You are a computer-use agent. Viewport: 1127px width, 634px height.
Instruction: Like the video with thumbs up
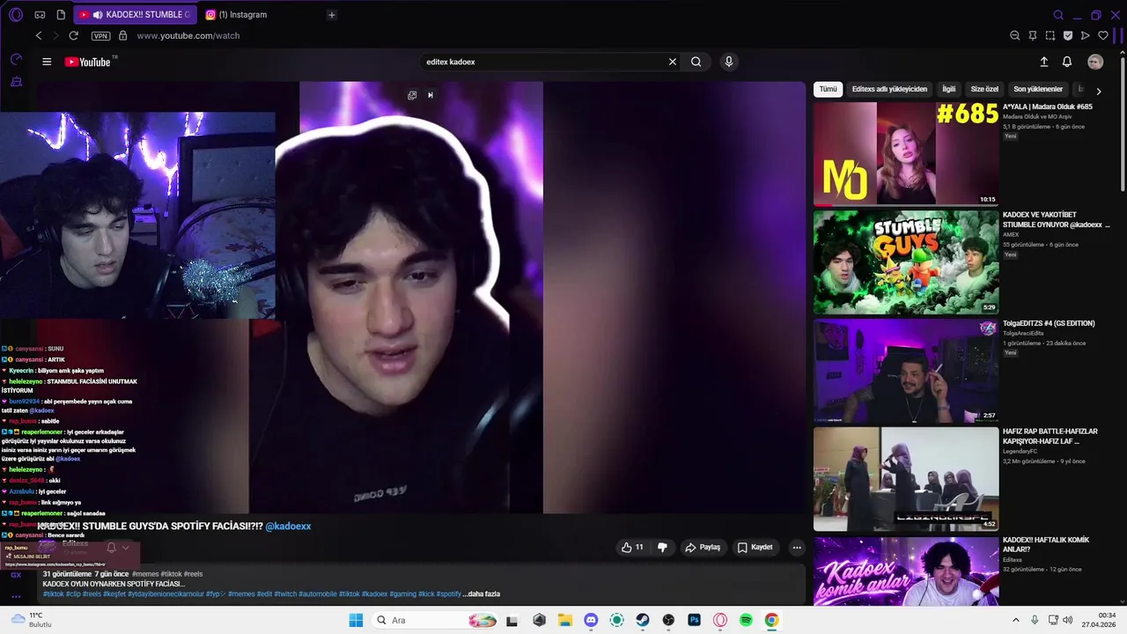pos(632,547)
